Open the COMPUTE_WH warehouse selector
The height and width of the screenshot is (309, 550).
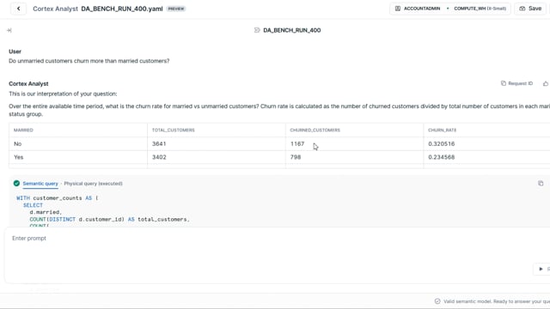(480, 9)
